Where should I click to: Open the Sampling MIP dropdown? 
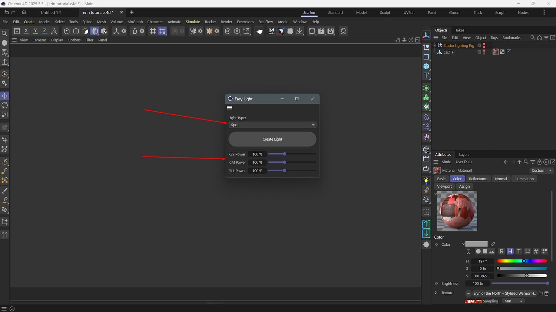click(514, 301)
